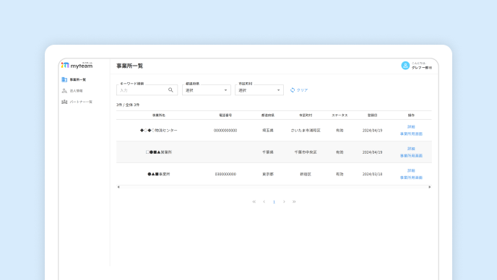Go to the previous page
Viewport: 497px width, 280px height.
pos(264,201)
